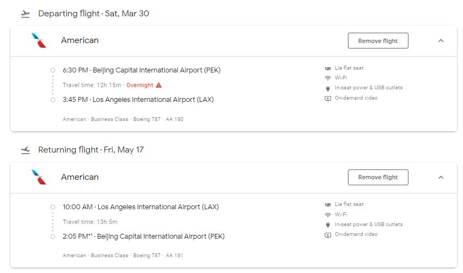Collapse the departing flight details chevron
Screen dimensions: 463x273
tap(441, 41)
